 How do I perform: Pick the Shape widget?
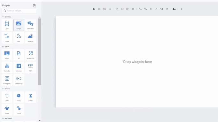point(7,110)
